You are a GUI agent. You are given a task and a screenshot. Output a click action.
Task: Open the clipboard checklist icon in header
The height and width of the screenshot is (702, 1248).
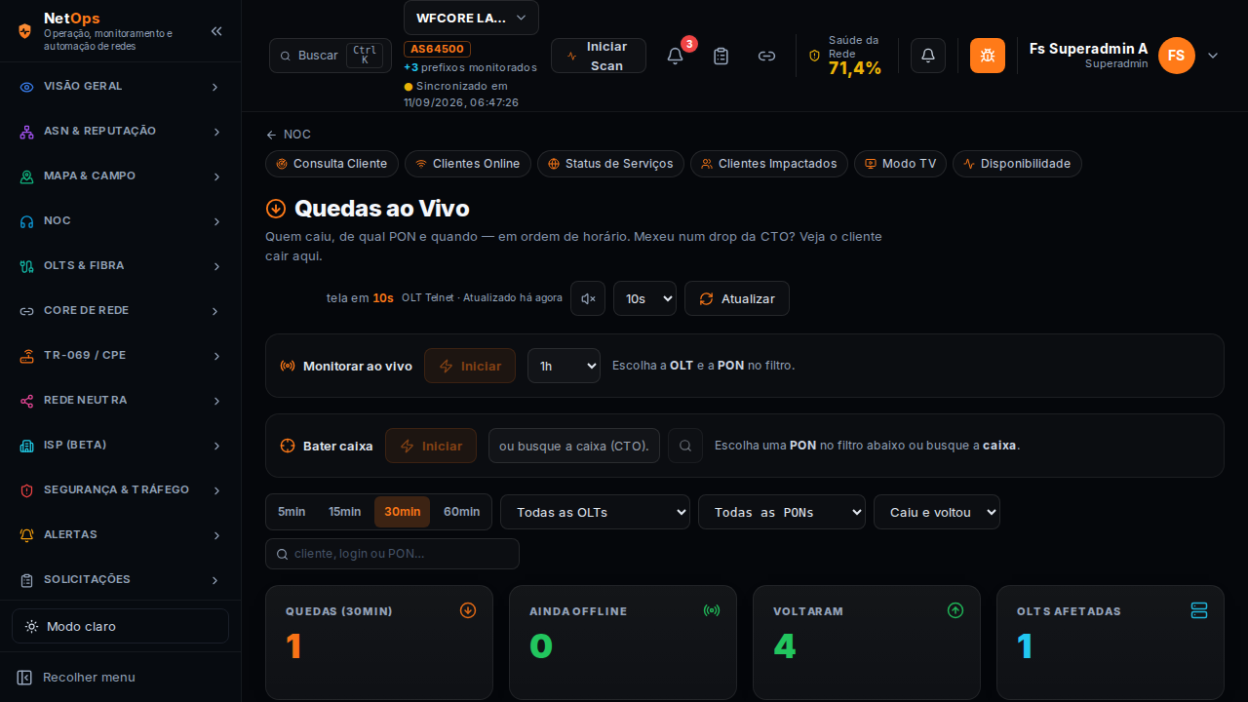tap(721, 56)
